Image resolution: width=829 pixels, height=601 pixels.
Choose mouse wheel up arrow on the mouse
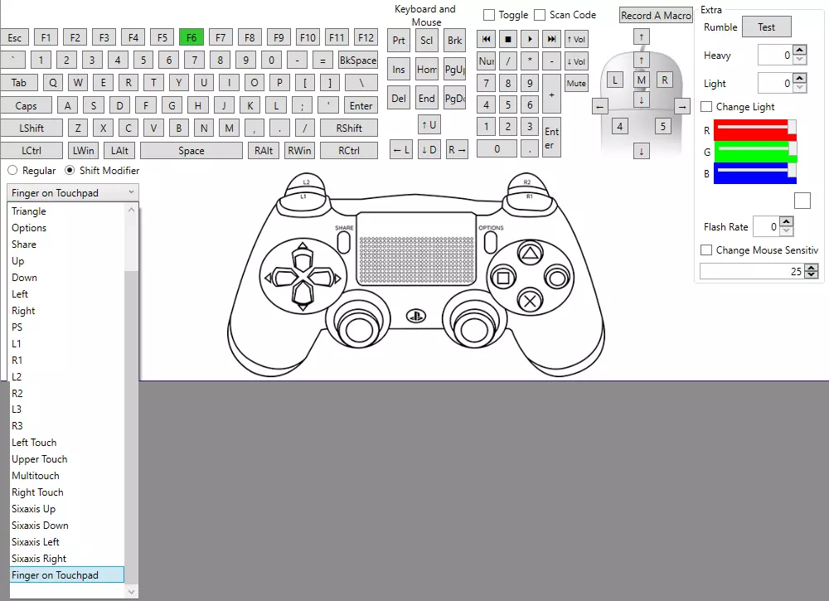(642, 60)
